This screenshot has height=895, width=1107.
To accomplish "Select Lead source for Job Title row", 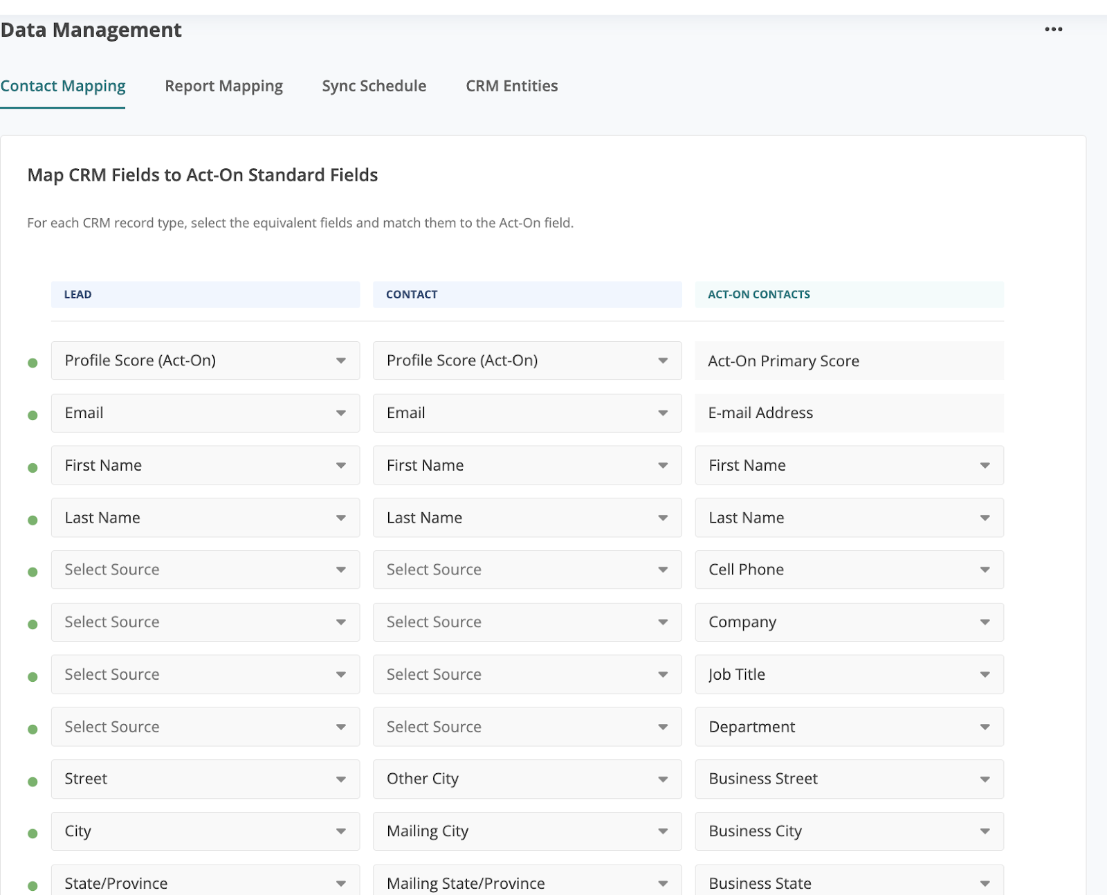I will pos(205,674).
